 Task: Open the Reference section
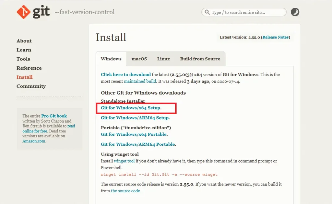tap(29, 68)
